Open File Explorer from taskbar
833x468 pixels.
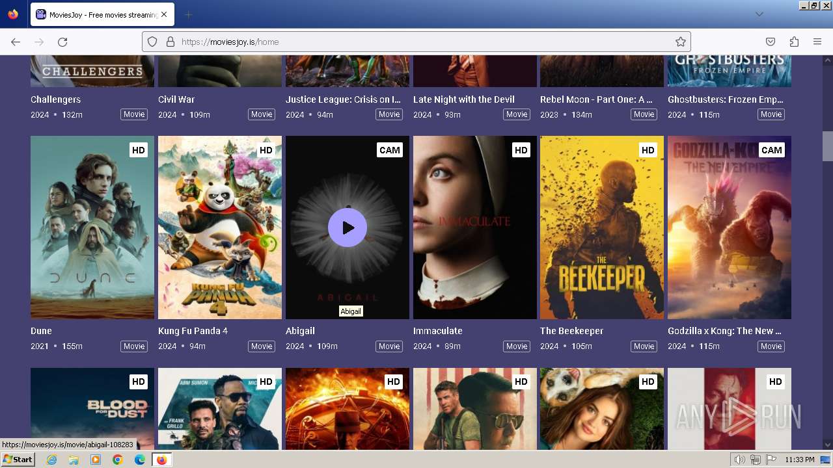point(74,460)
